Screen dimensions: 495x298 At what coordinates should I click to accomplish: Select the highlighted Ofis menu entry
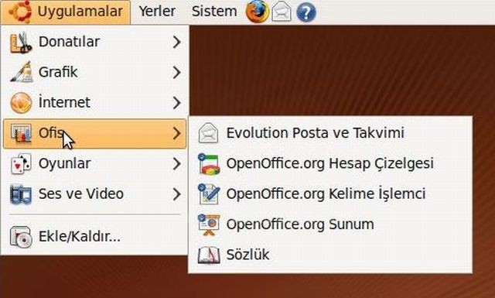[94, 133]
